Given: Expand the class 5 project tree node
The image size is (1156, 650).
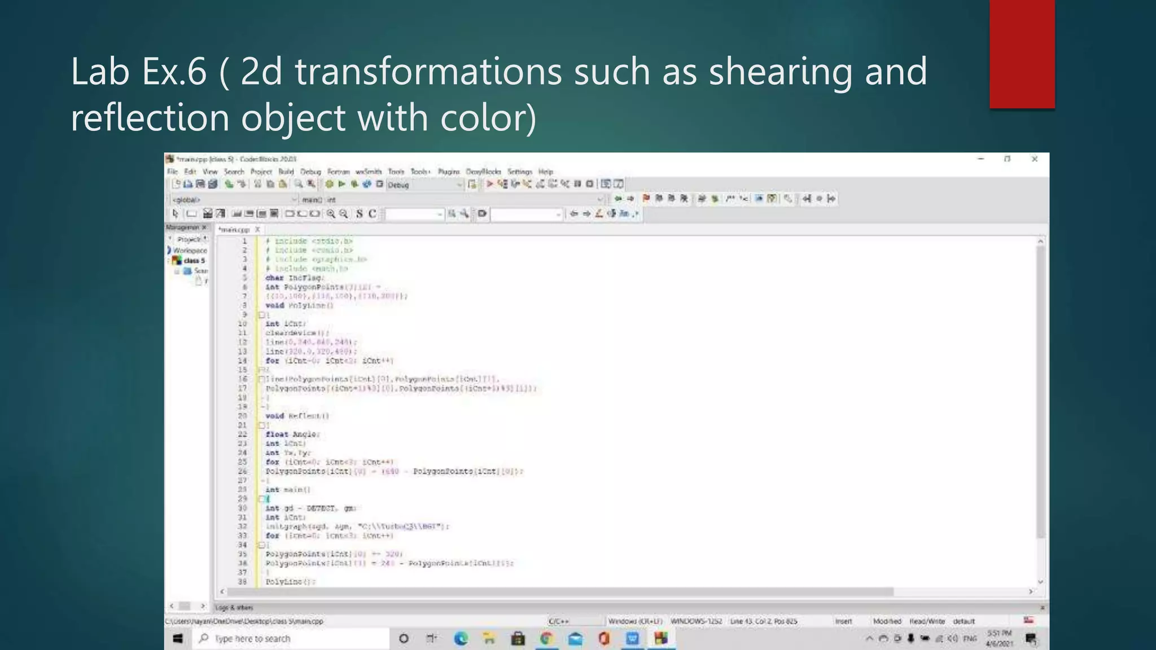Looking at the screenshot, I should 169,261.
